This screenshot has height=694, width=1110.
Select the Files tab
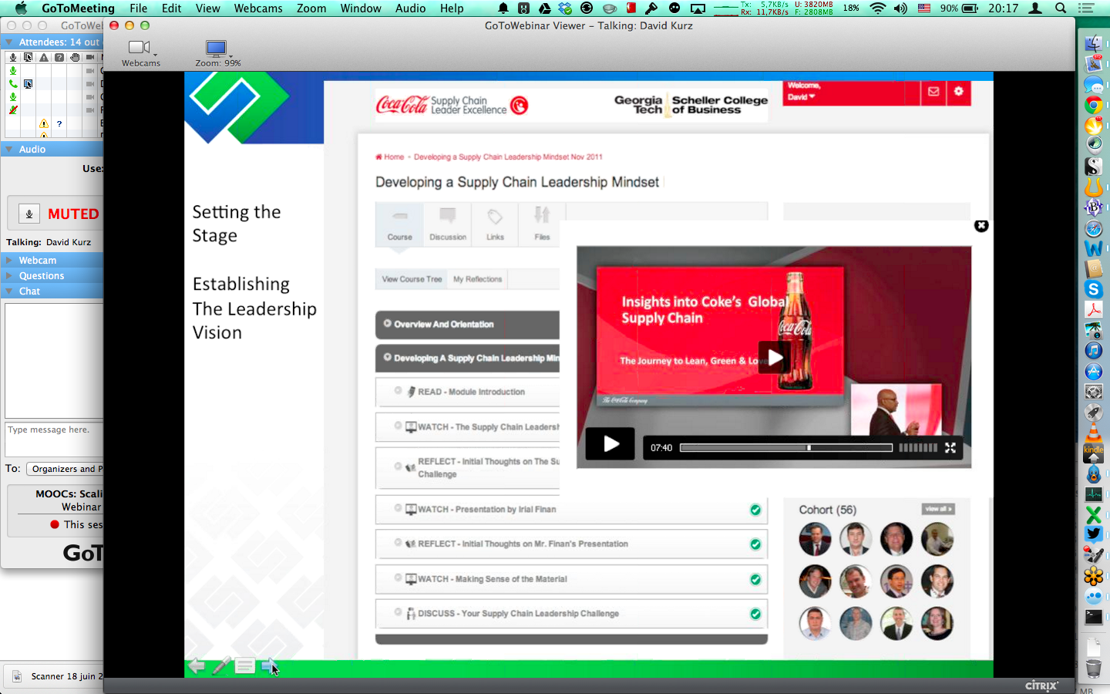pyautogui.click(x=542, y=224)
